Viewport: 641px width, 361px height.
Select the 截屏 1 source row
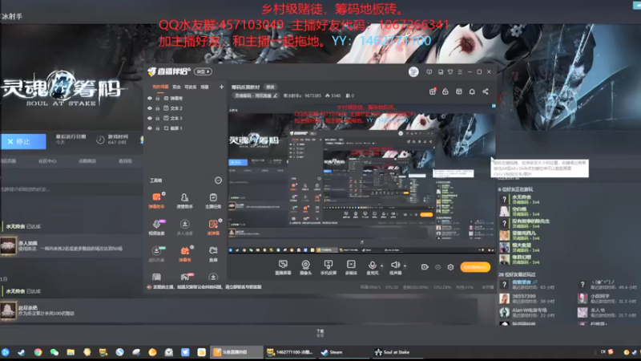coord(186,128)
